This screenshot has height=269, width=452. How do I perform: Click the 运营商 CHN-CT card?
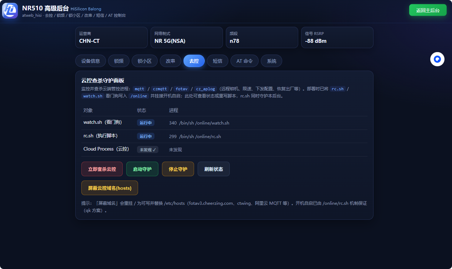[x=111, y=37]
